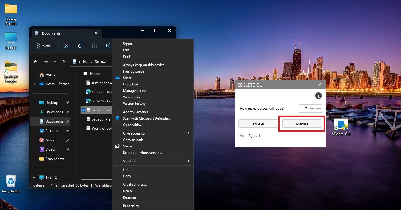
Task: Click the Cut scissors icon in toolbar
Action: [x=66, y=46]
